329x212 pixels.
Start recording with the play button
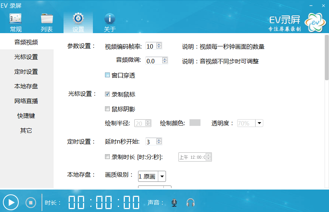(11, 202)
